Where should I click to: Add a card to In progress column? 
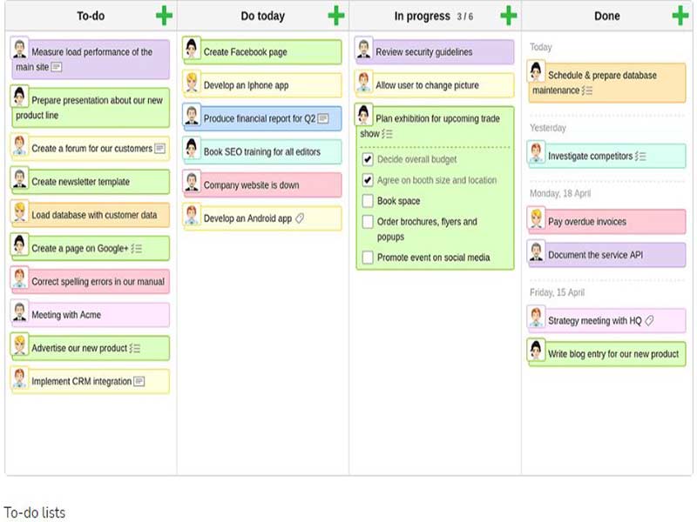coord(509,16)
